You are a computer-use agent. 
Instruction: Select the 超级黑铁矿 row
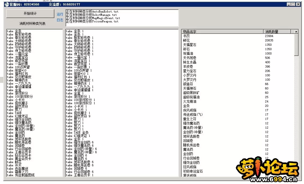point(238,93)
